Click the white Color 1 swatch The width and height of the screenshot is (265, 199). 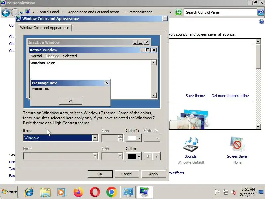tap(132, 138)
